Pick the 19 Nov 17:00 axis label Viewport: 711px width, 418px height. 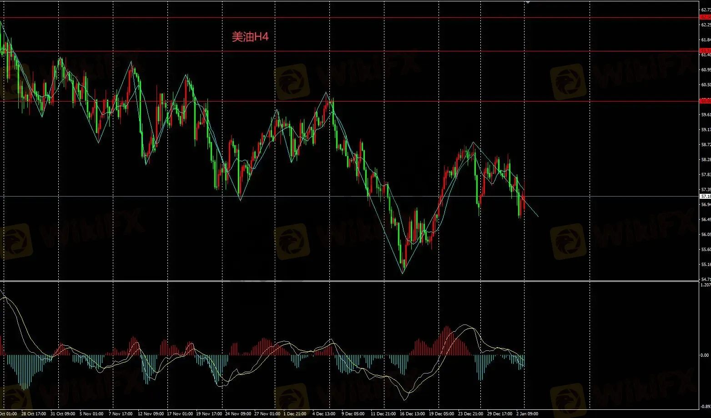point(209,414)
